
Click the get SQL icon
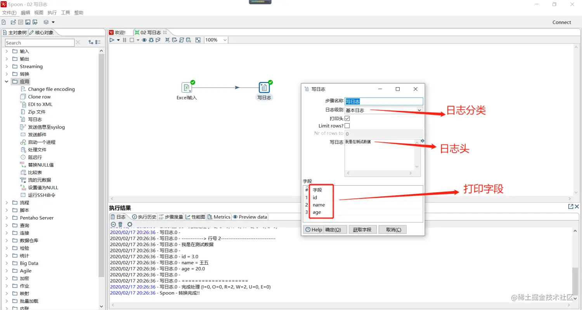click(x=182, y=40)
